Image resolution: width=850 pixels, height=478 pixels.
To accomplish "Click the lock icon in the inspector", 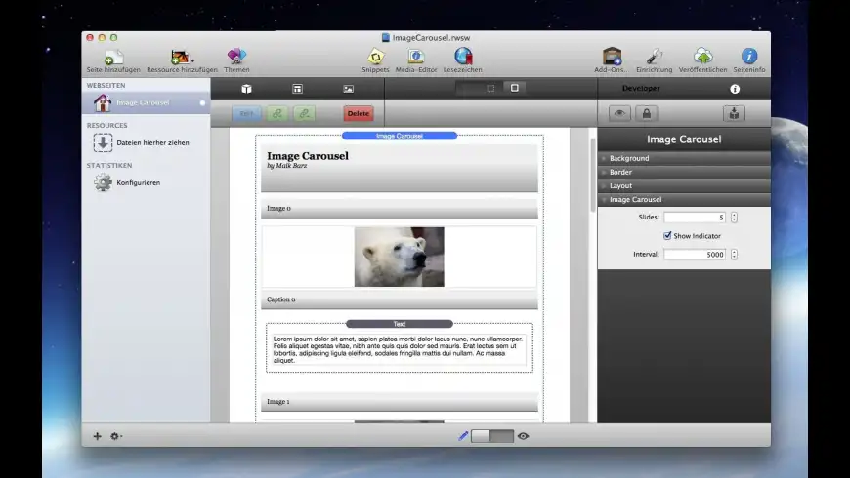I will pos(647,114).
